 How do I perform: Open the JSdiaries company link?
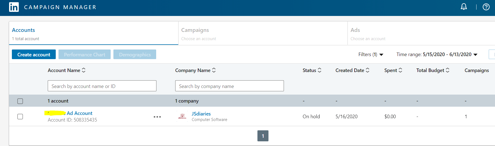(x=201, y=114)
